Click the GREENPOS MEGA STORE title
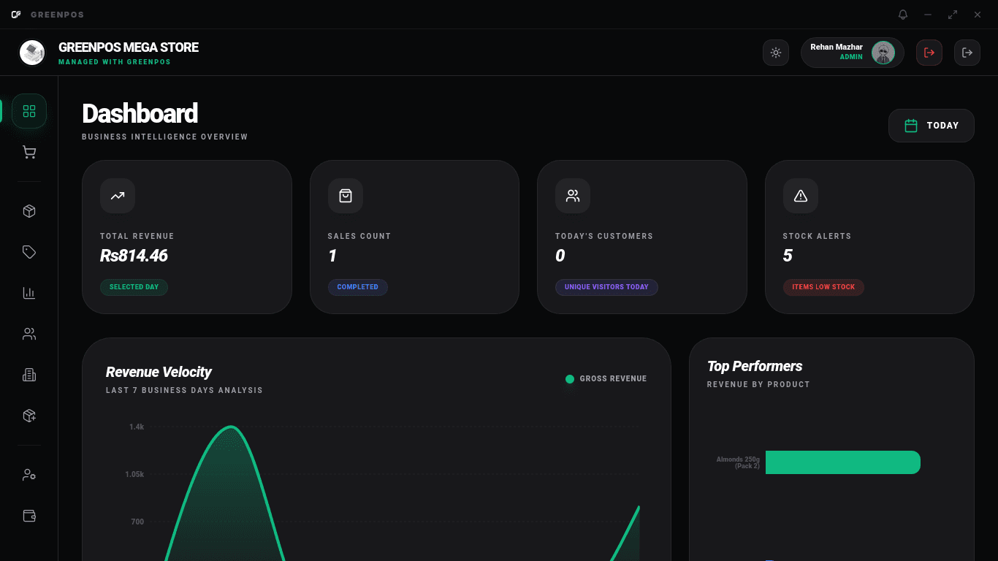The image size is (998, 561). tap(129, 47)
